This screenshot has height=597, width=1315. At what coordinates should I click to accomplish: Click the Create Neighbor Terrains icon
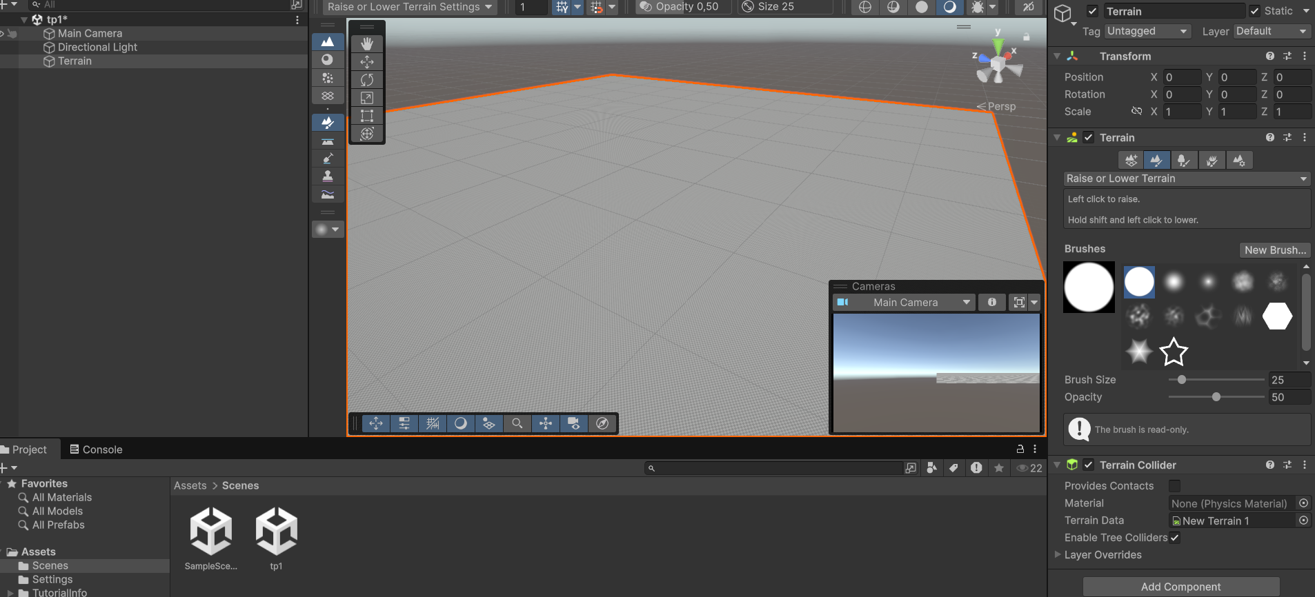(1131, 160)
